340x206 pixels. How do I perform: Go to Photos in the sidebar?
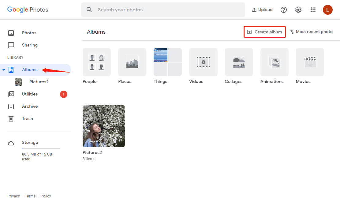29,33
